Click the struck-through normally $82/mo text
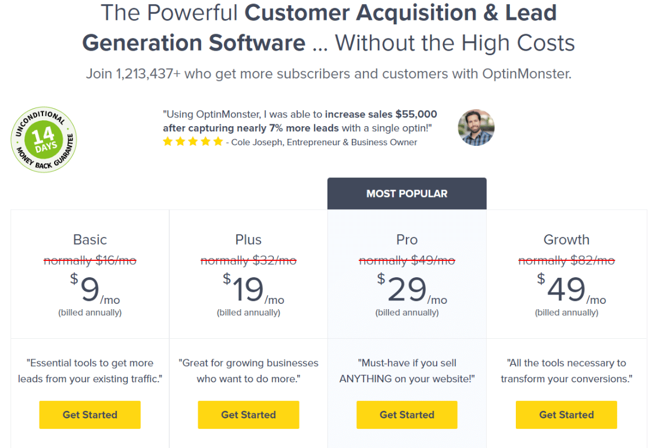 pyautogui.click(x=566, y=260)
